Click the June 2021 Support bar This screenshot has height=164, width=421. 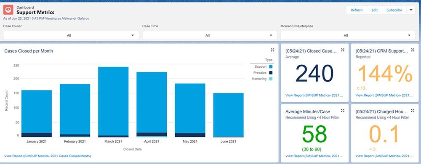(x=229, y=115)
